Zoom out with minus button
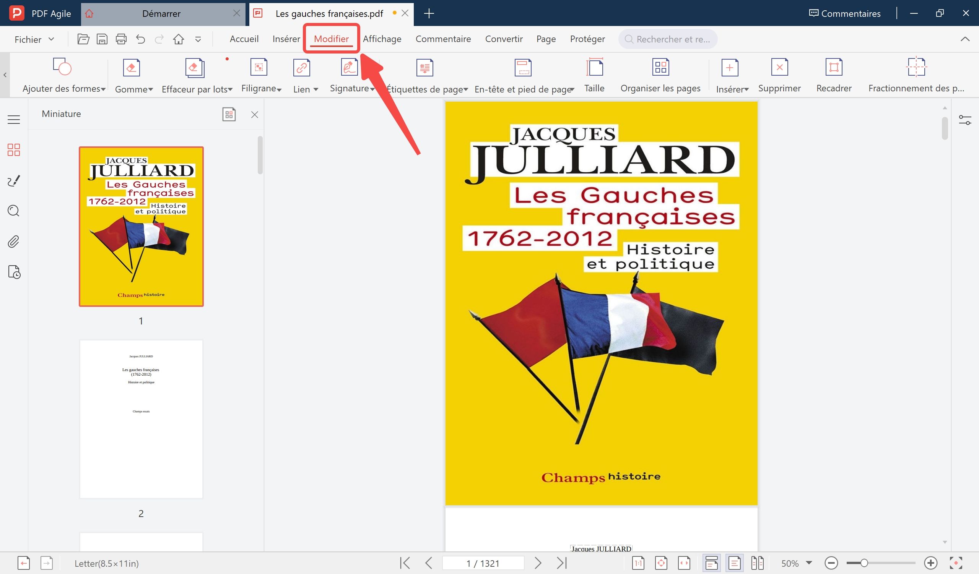The height and width of the screenshot is (574, 979). coord(831,563)
